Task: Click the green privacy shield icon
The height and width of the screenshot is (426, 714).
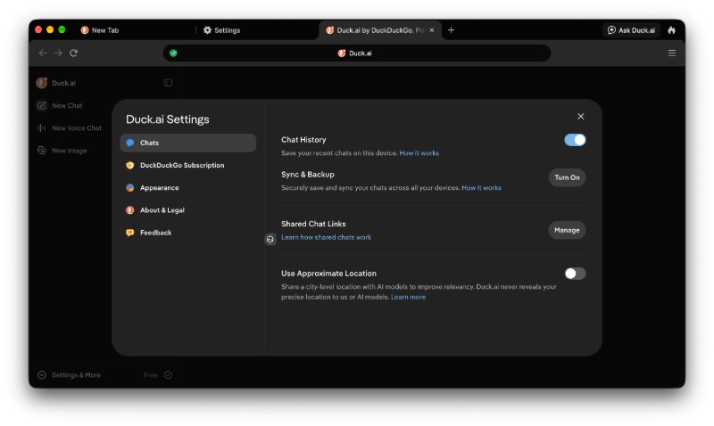Action: pyautogui.click(x=173, y=53)
